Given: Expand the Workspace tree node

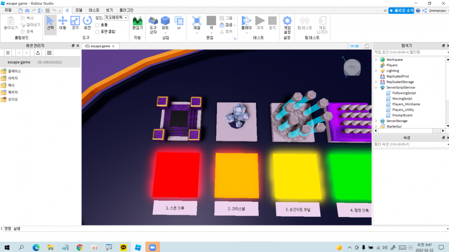Looking at the screenshot, I should (376, 59).
